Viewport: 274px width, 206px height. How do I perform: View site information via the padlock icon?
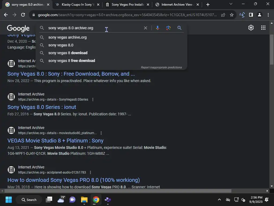point(34,15)
